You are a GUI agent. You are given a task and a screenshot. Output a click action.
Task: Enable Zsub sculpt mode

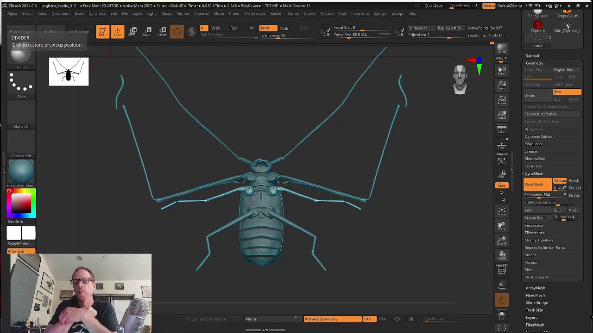284,28
